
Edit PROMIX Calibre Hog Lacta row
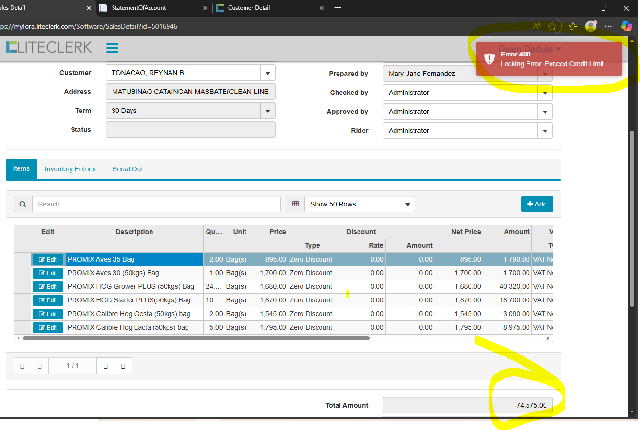48,328
